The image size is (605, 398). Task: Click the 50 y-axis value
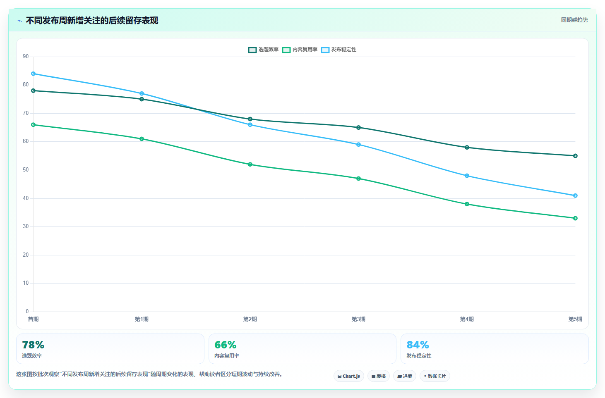coord(26,170)
